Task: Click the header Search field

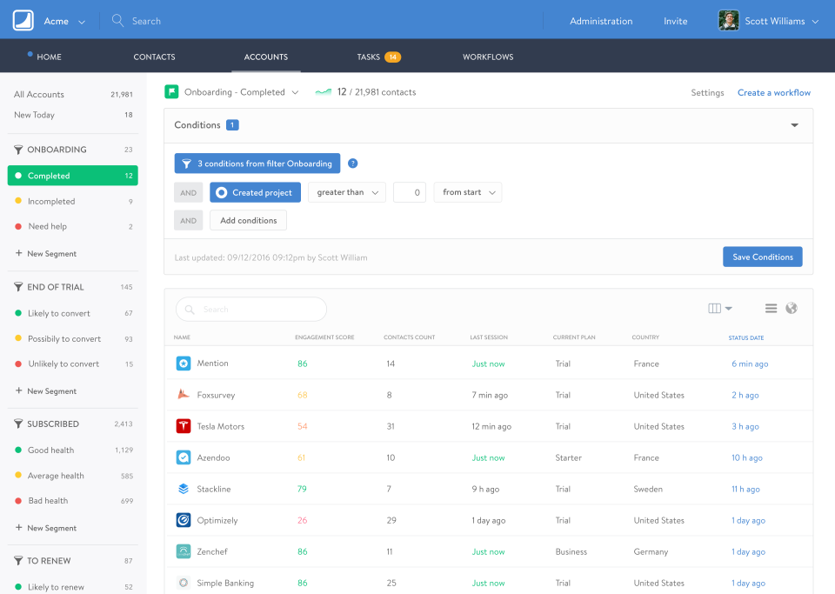Action: click(146, 21)
